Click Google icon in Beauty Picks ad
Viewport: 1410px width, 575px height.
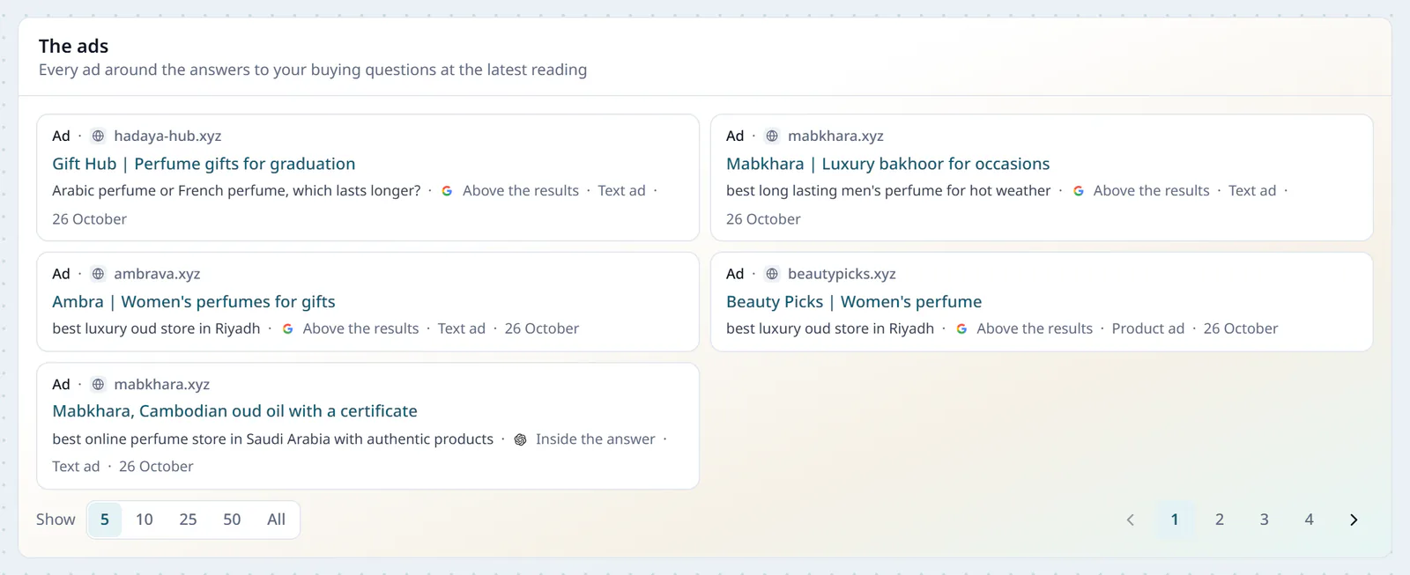pos(961,328)
